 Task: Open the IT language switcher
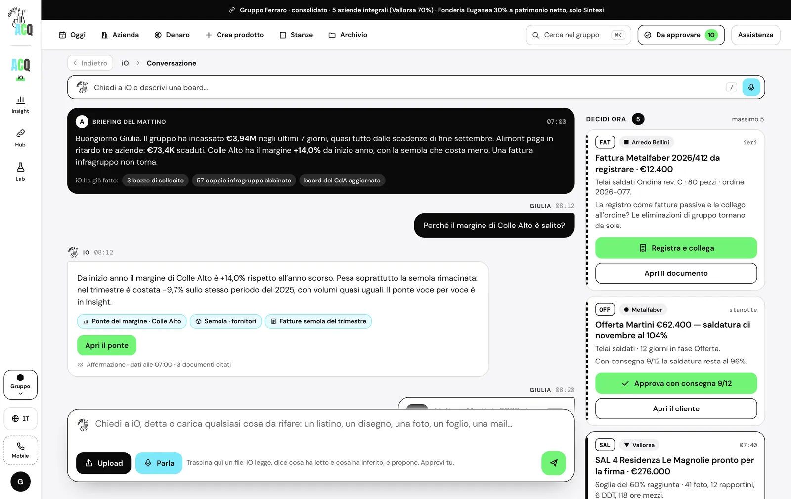click(20, 418)
